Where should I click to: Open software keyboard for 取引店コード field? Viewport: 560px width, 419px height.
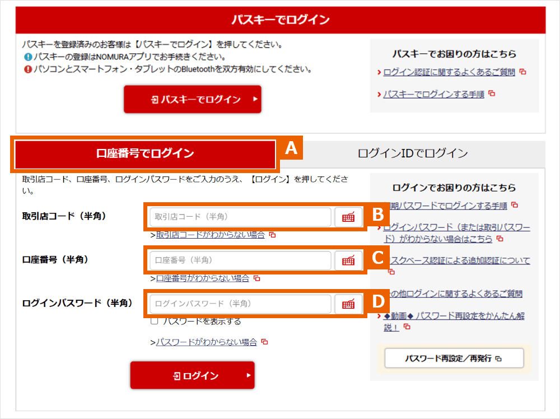point(348,216)
